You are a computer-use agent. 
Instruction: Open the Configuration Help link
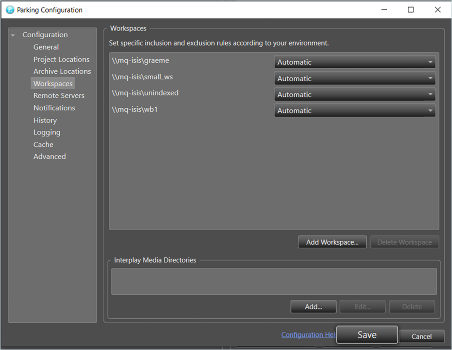pos(308,335)
